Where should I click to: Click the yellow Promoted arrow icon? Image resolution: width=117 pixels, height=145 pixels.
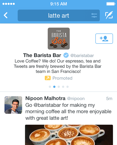48,78
